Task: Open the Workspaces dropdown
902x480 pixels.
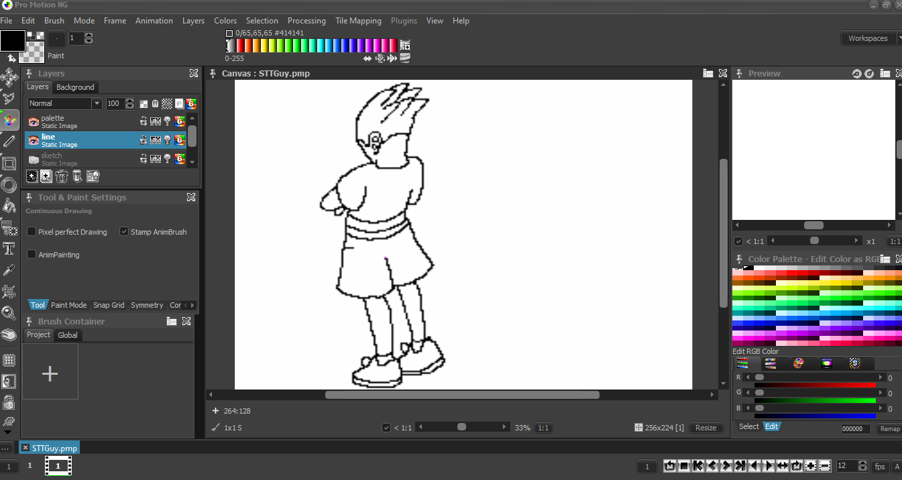Action: click(870, 38)
